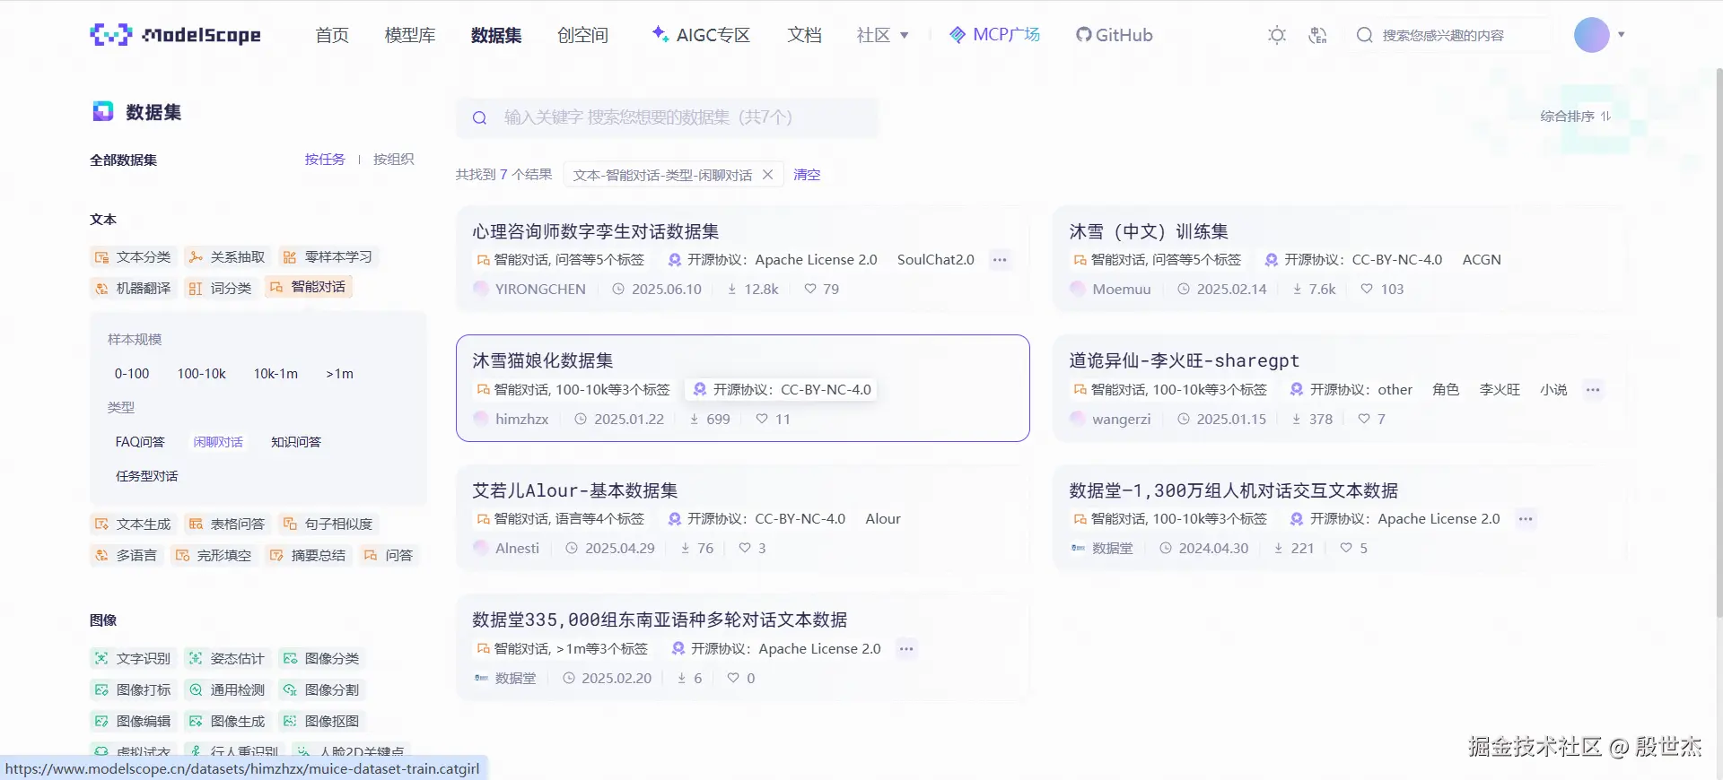Filter sample size by 100-10k

pyautogui.click(x=202, y=374)
